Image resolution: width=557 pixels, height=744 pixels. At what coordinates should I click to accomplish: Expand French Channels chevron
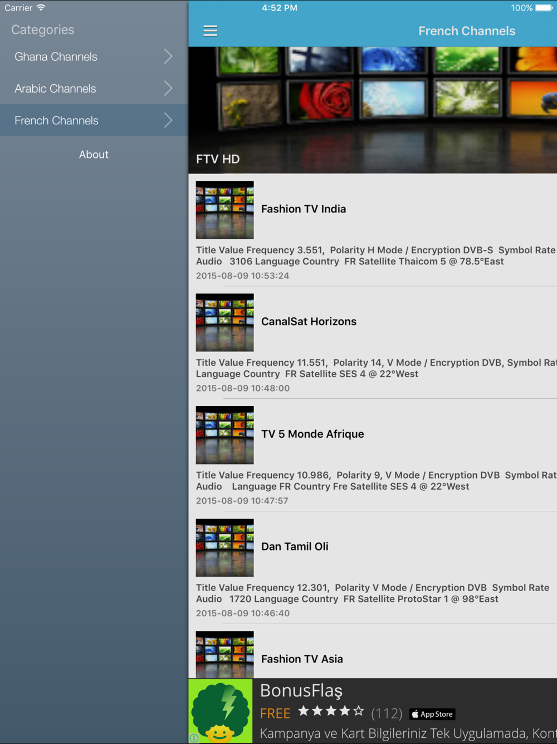tap(168, 120)
